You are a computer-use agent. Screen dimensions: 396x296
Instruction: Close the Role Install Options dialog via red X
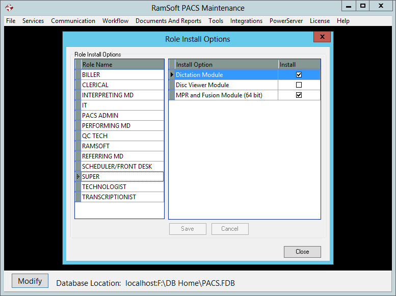(x=322, y=37)
